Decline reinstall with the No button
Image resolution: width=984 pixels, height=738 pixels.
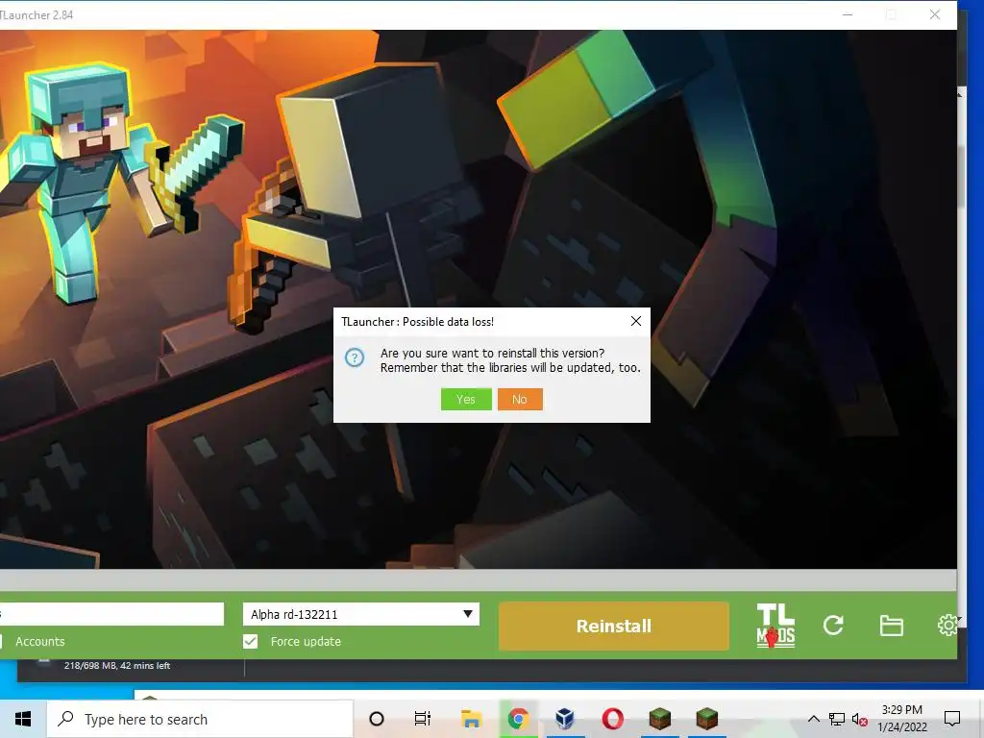point(520,399)
